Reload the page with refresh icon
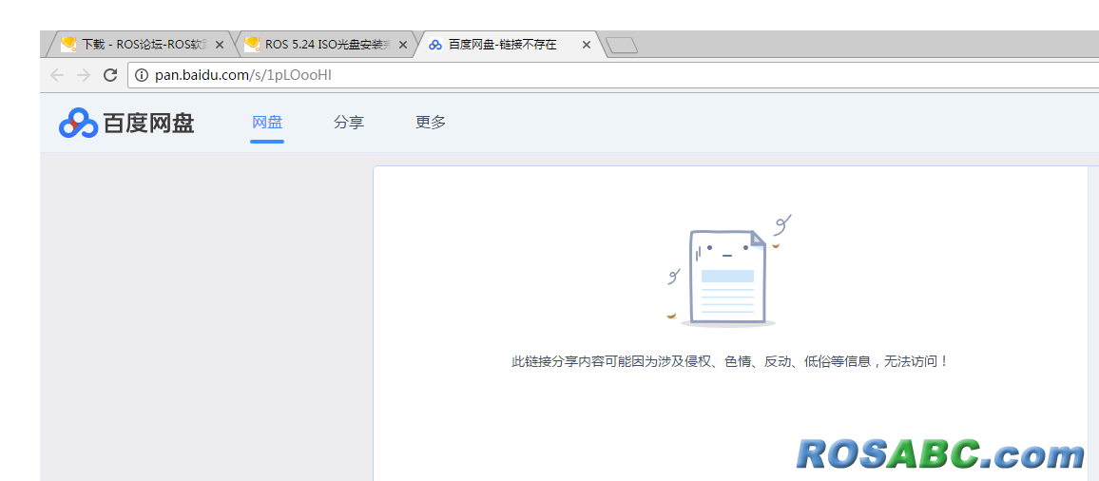Image resolution: width=1099 pixels, height=481 pixels. click(x=110, y=75)
